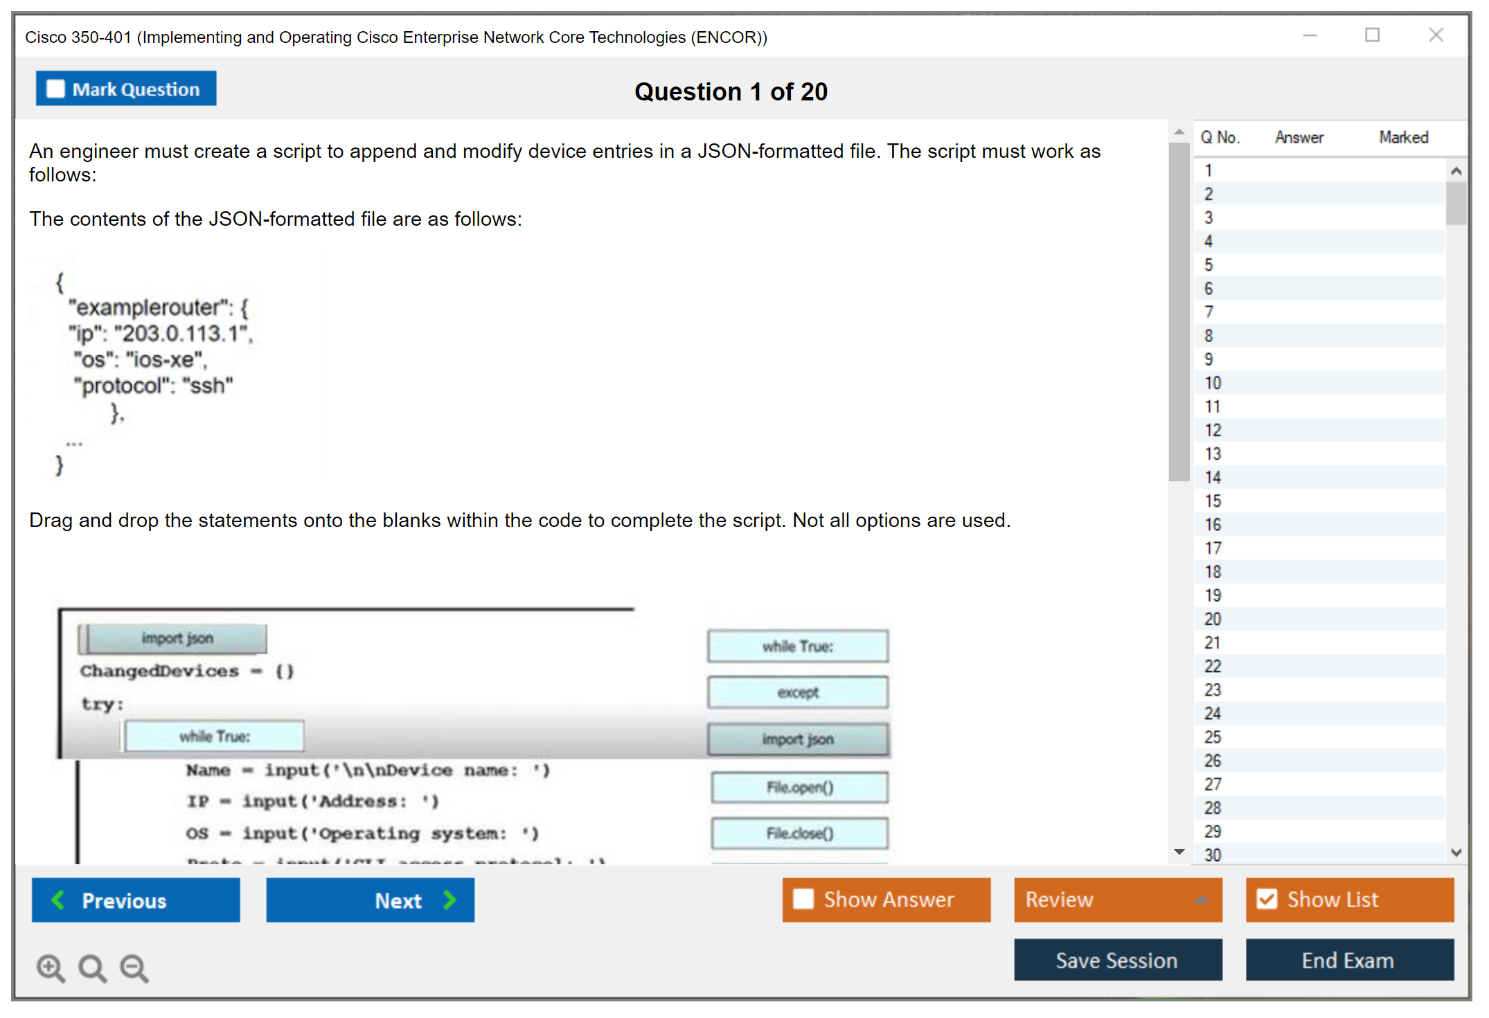Select question 20 in the list
This screenshot has width=1489, height=1018.
pos(1213,619)
